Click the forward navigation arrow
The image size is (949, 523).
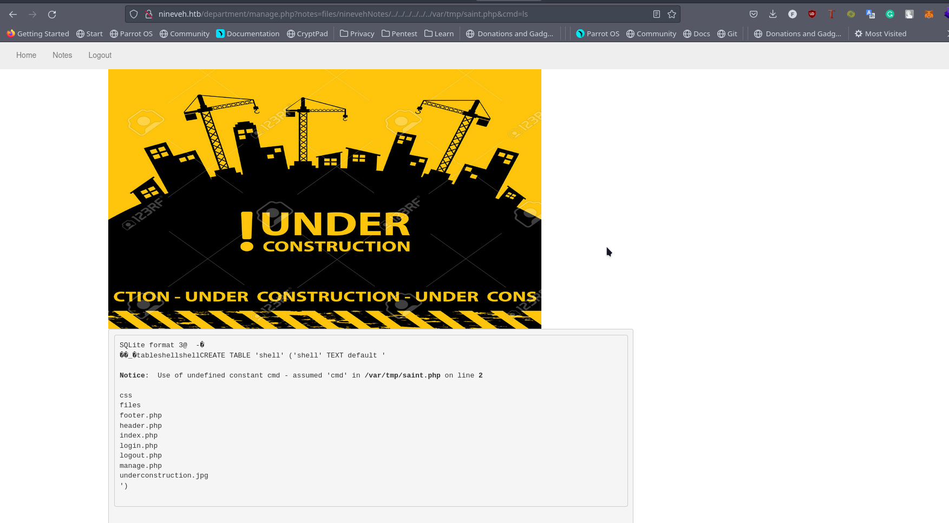click(32, 15)
